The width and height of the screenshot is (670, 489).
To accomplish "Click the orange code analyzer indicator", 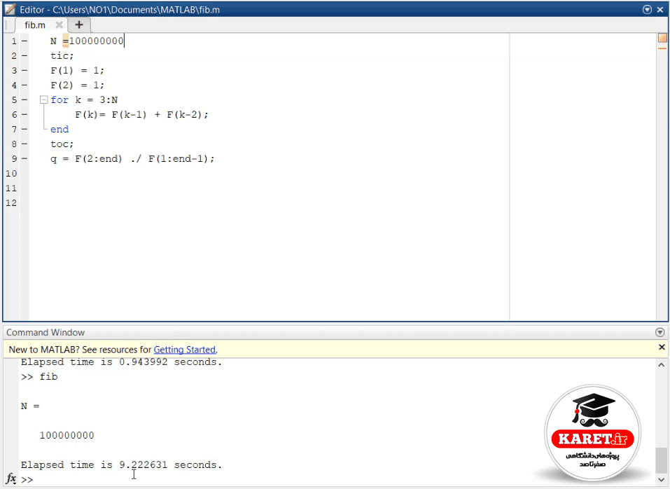I will (662, 39).
